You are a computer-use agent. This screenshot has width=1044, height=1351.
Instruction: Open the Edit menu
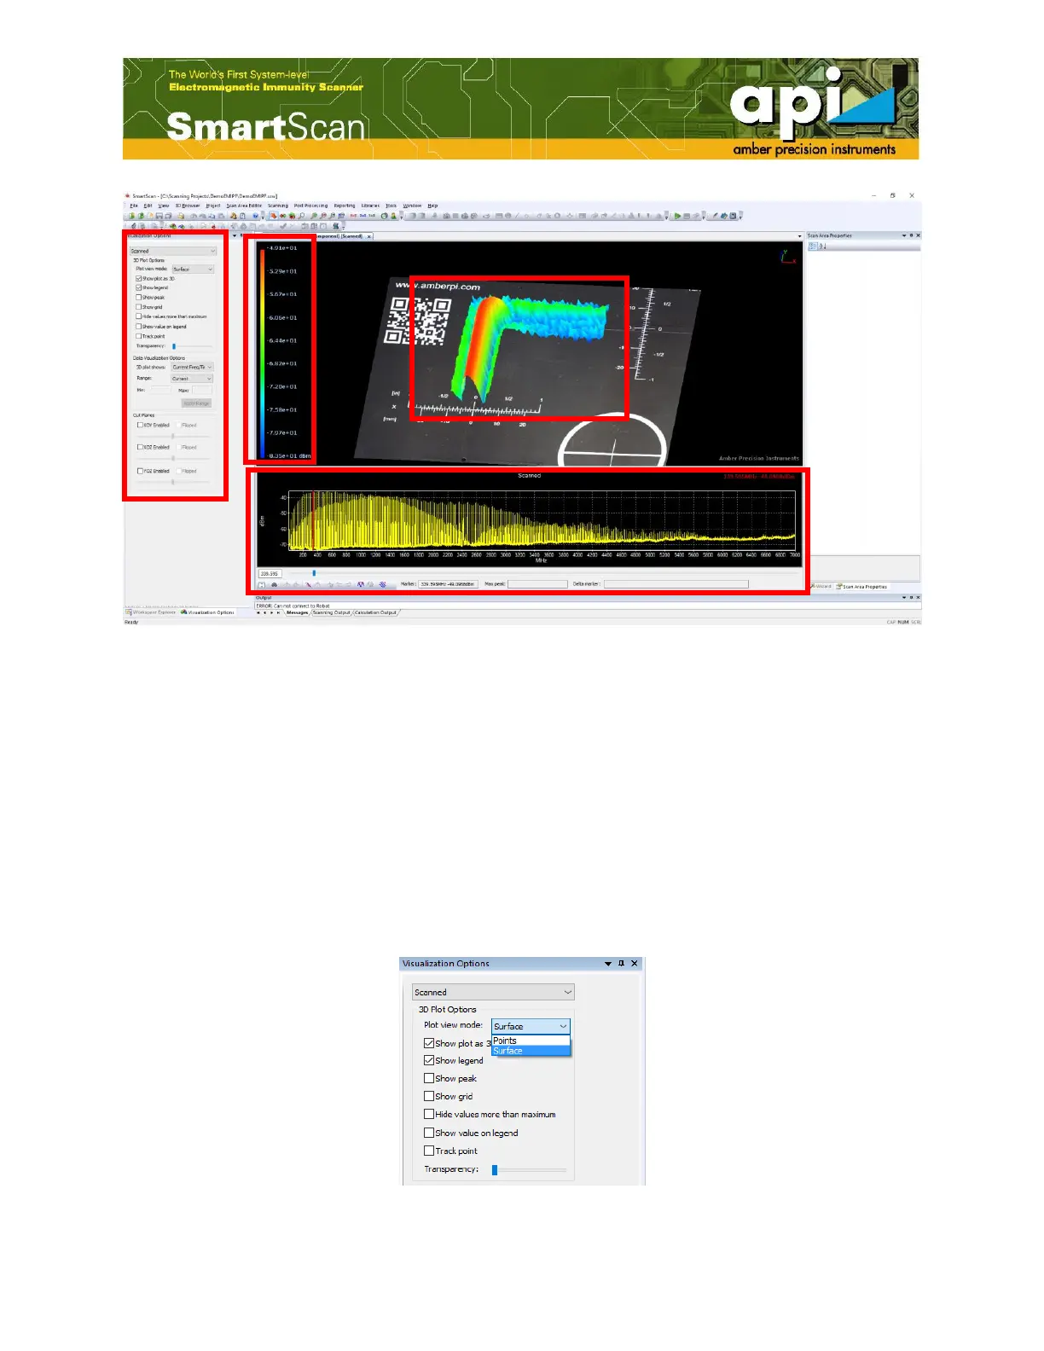point(148,206)
